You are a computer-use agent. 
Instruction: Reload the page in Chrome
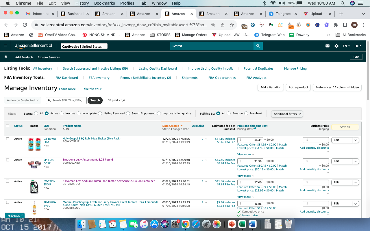click(25, 25)
